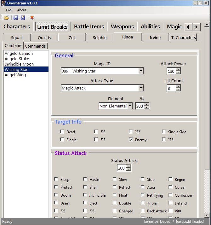The width and height of the screenshot is (211, 225).
Task: Enable the Regen status checkbox
Action: tap(170, 179)
